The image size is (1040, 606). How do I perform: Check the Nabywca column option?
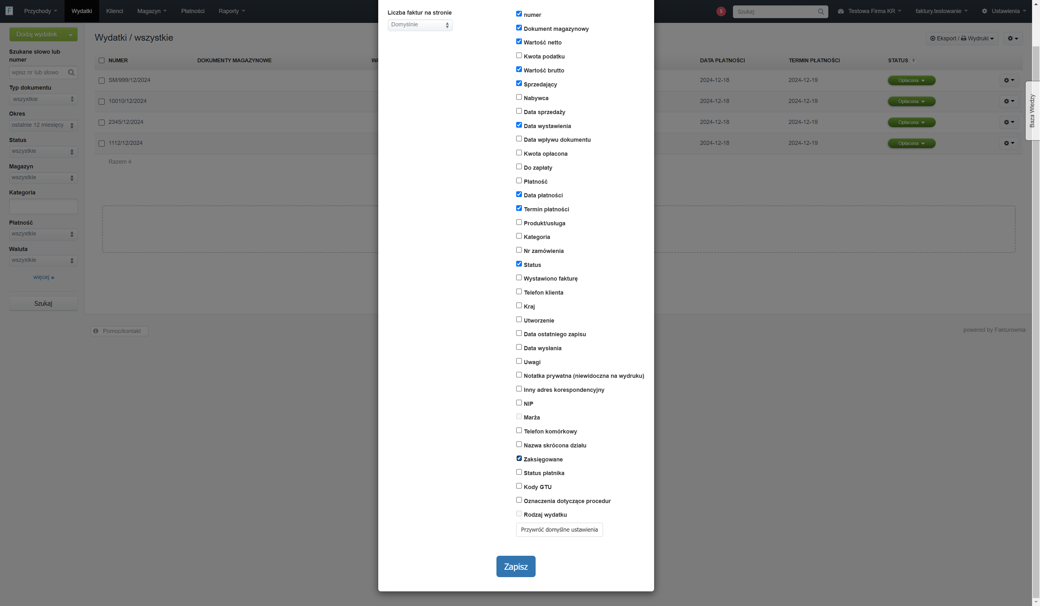click(519, 97)
